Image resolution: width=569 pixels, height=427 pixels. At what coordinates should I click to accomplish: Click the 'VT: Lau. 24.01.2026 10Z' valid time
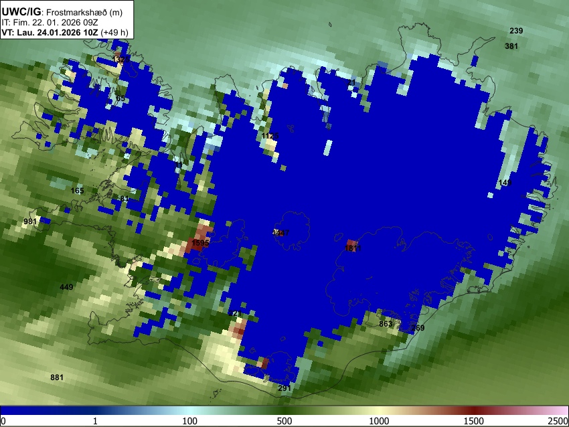coord(50,32)
